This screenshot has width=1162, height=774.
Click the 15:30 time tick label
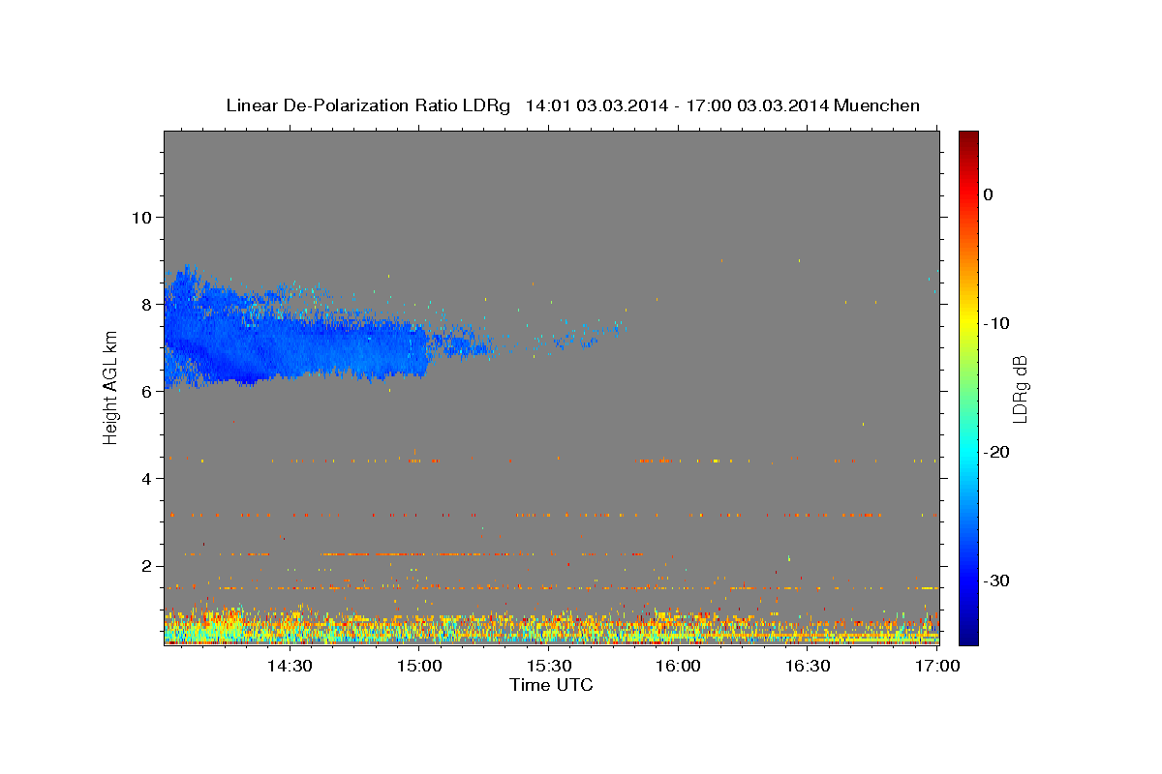point(548,666)
